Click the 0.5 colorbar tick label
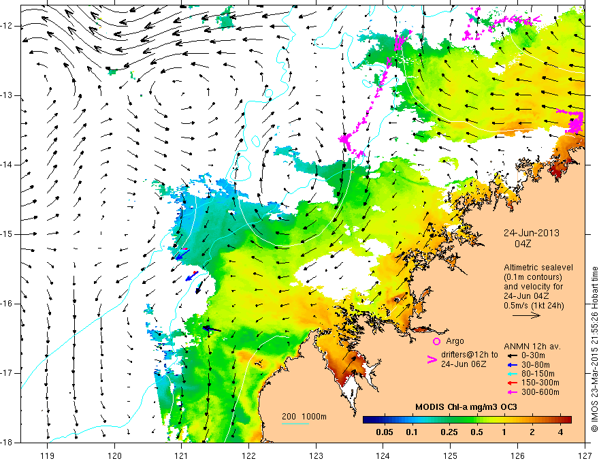 [476, 432]
